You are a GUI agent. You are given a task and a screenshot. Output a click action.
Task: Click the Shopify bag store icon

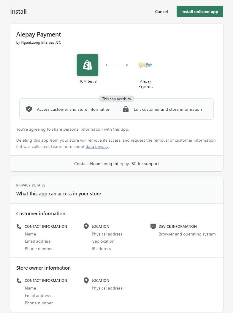[88, 65]
